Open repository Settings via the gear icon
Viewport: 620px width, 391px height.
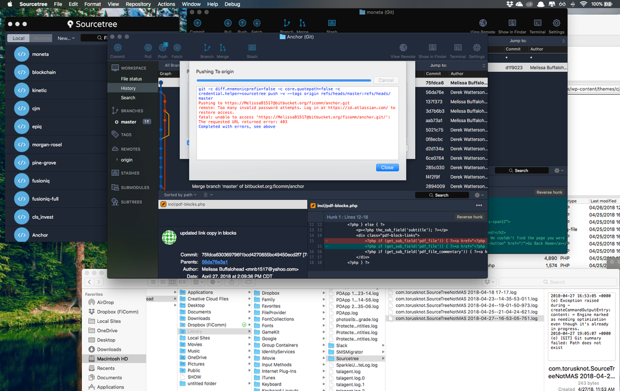coord(476,48)
